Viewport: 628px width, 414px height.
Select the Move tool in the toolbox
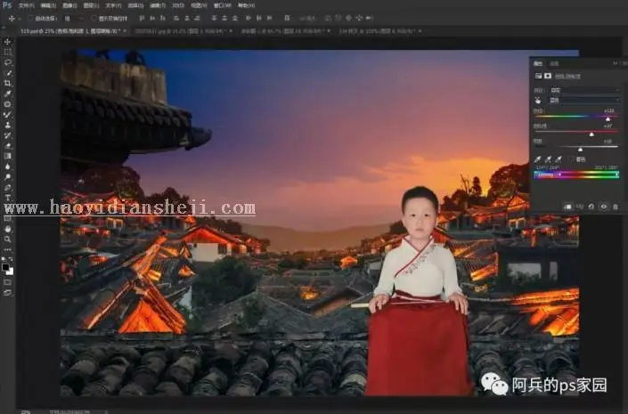tap(8, 42)
